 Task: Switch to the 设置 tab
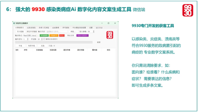91,28
